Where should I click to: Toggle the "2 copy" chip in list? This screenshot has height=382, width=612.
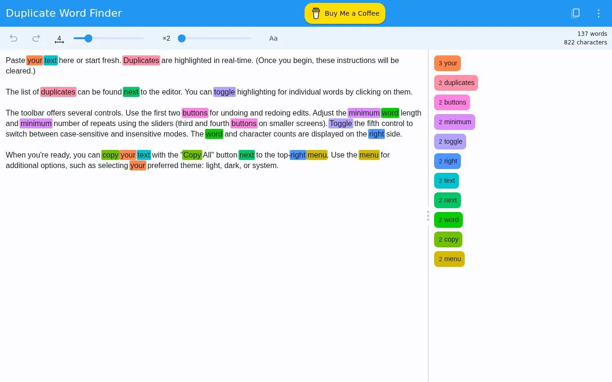coord(448,239)
